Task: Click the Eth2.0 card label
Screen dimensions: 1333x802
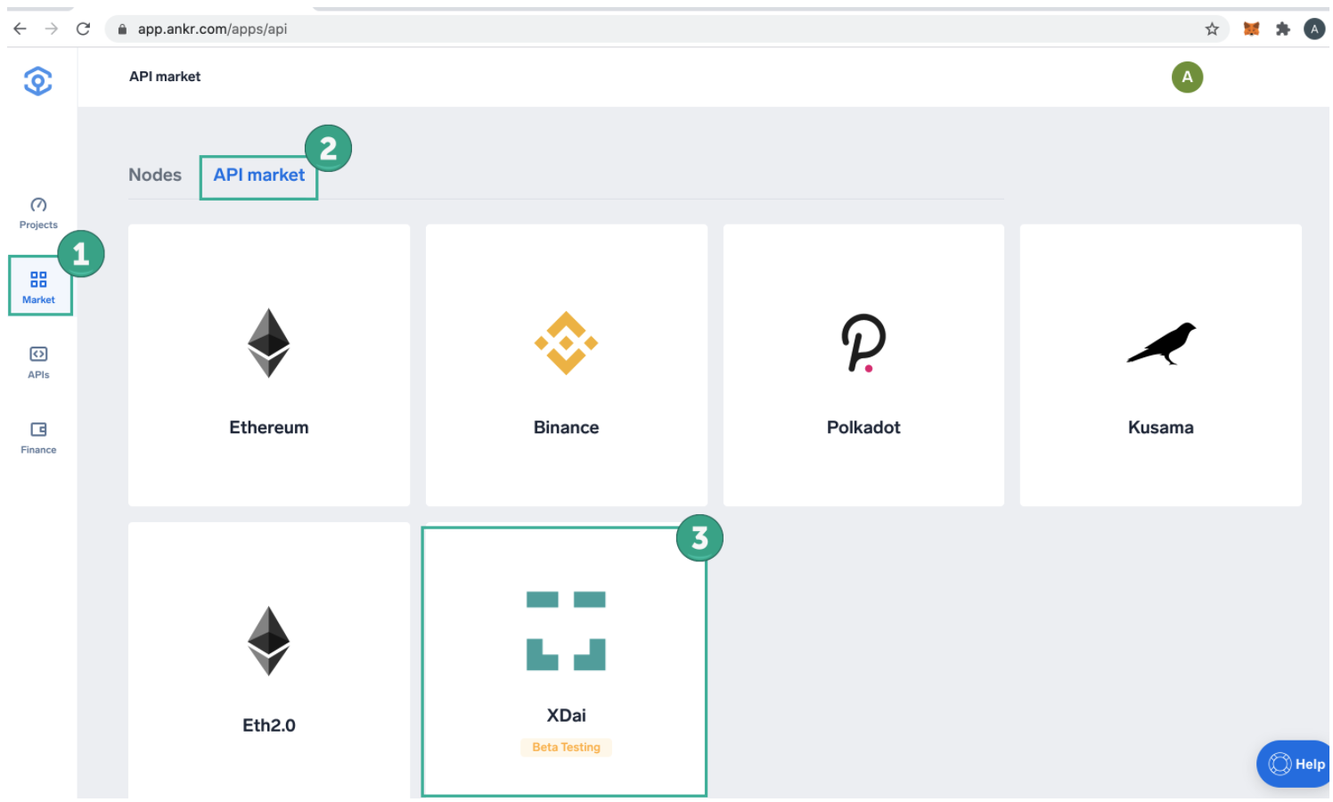Action: (269, 725)
